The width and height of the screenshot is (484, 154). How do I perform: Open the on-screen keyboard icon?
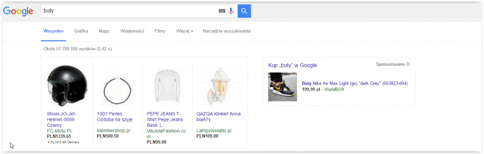[x=222, y=11]
